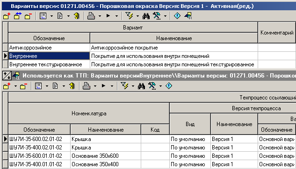Image resolution: width=296 pixels, height=169 pixels.
Task: Run play arrow in lower toolbar
Action: (103, 86)
